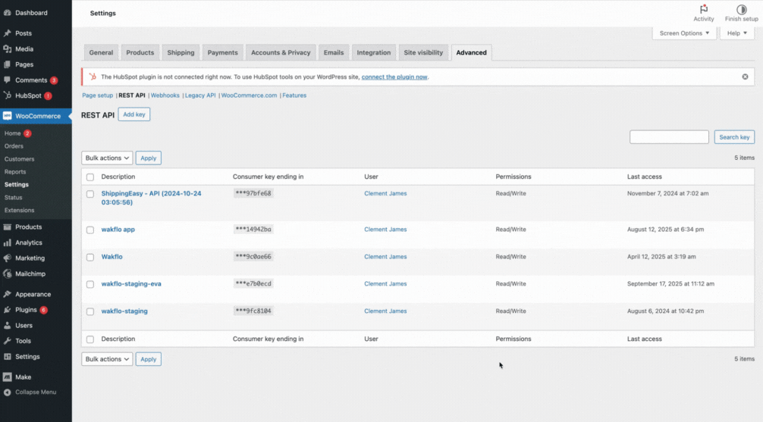Click the Appearance paintbrush icon
The width and height of the screenshot is (763, 422).
tap(8, 294)
